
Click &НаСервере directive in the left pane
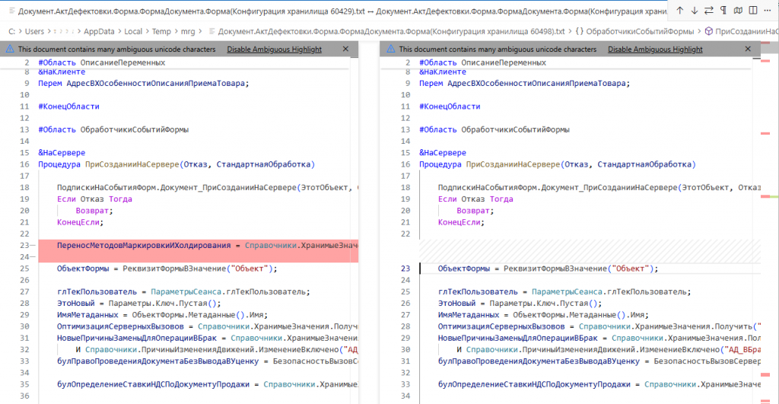coord(62,153)
